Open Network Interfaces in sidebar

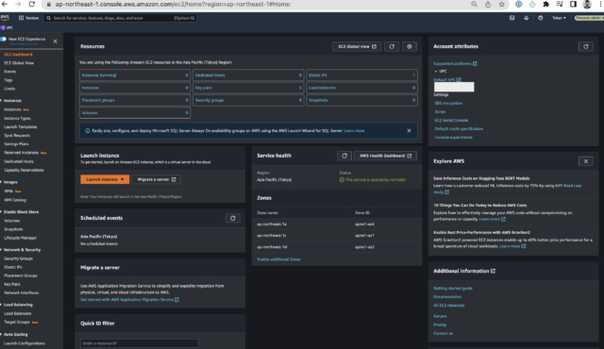click(x=21, y=292)
